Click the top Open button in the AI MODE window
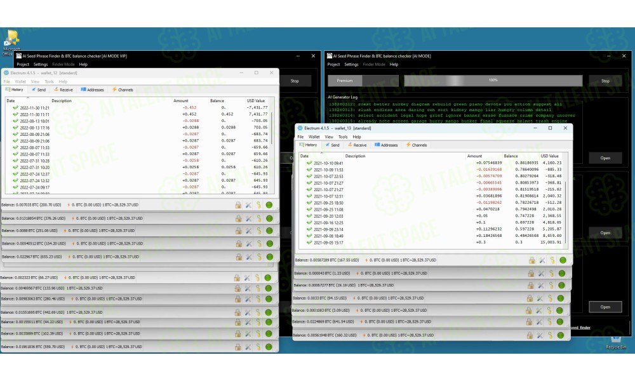This screenshot has height=381, width=635. 605,158
